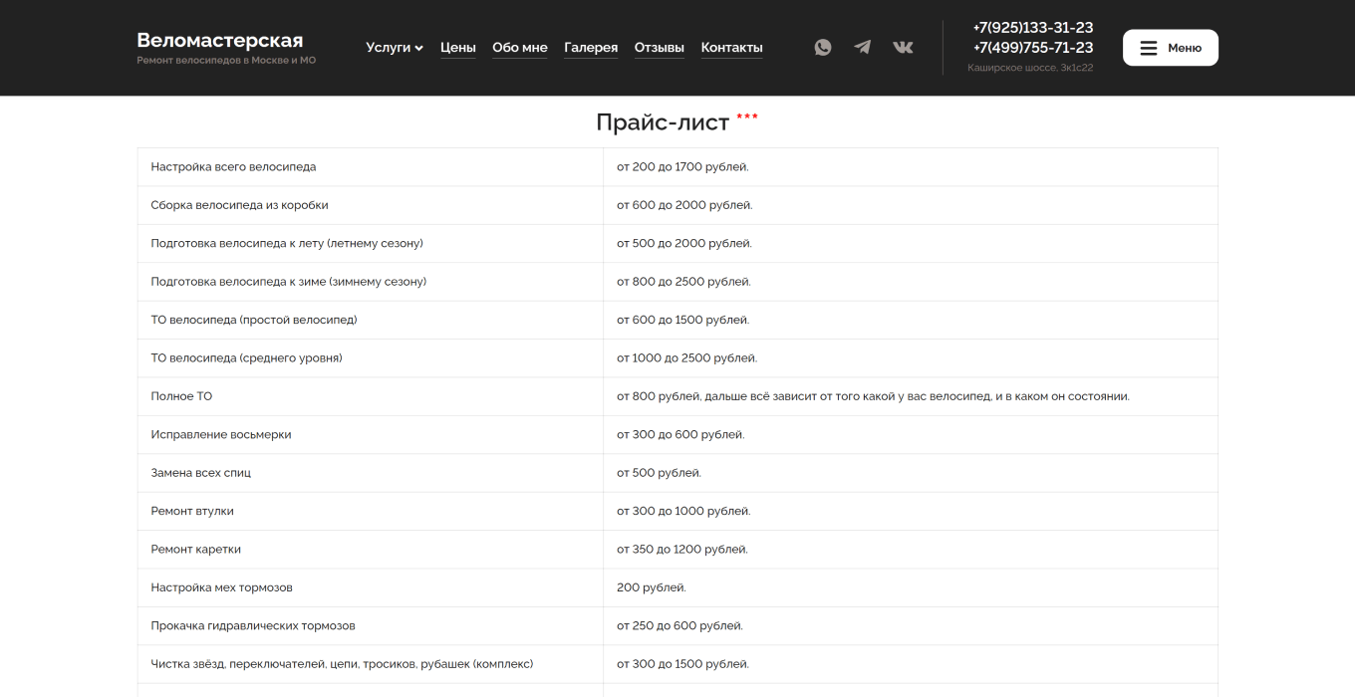Open the Отзывы page
Viewport: 1355px width, 697px height.
click(x=659, y=48)
